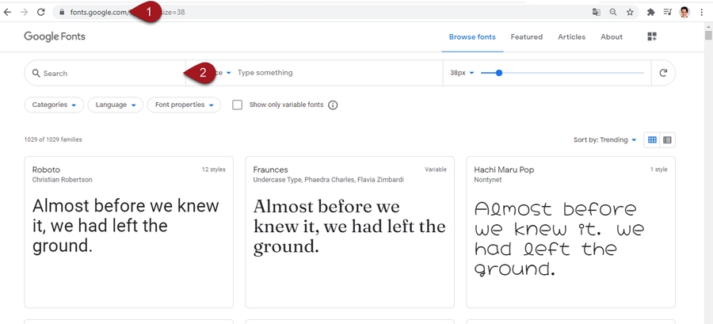The width and height of the screenshot is (713, 324).
Task: Click the translate page icon
Action: 597,13
